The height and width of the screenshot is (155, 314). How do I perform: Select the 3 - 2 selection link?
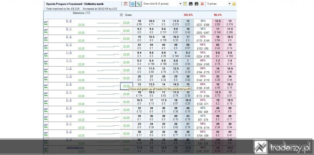69,132
